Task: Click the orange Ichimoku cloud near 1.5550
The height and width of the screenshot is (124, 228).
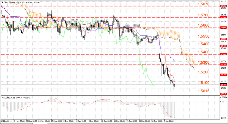Action: coord(169,34)
